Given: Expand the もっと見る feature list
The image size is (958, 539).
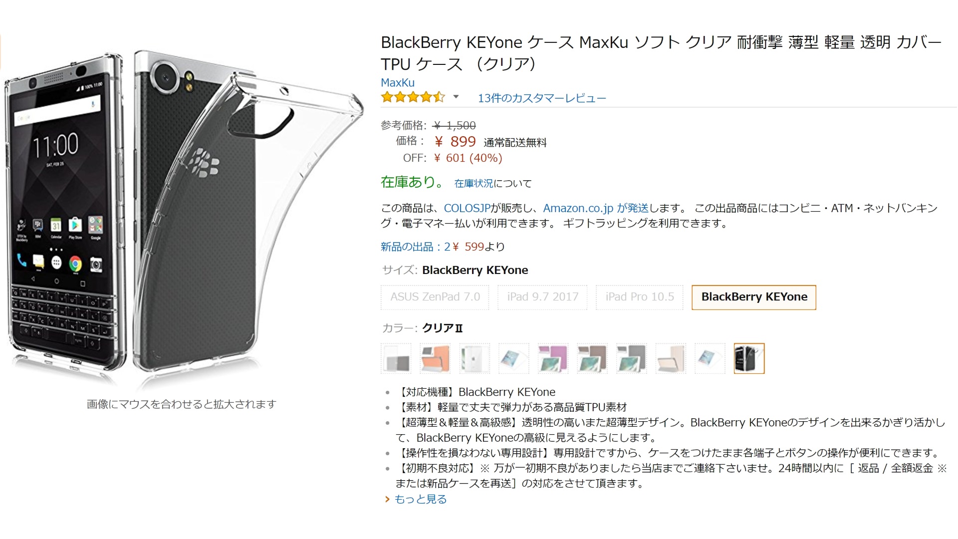Looking at the screenshot, I should point(420,499).
